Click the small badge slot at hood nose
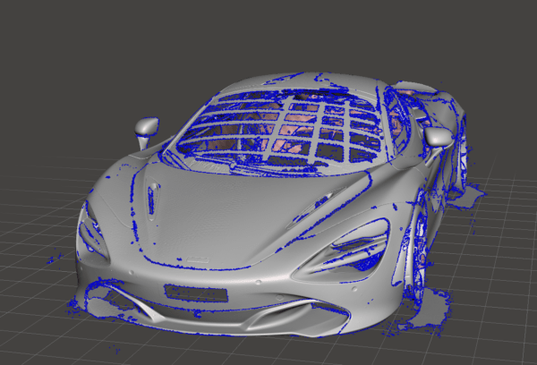The image size is (537, 365). tap(198, 259)
